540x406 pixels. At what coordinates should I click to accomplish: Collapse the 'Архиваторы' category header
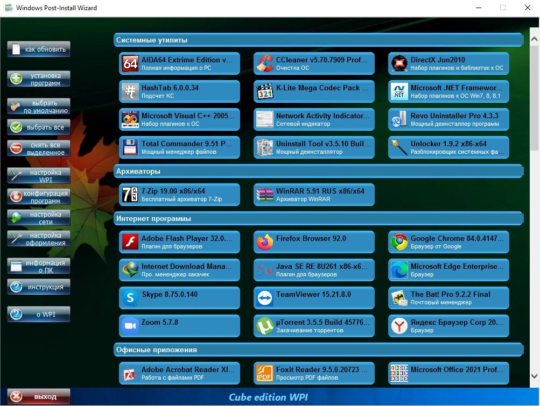tap(319, 172)
